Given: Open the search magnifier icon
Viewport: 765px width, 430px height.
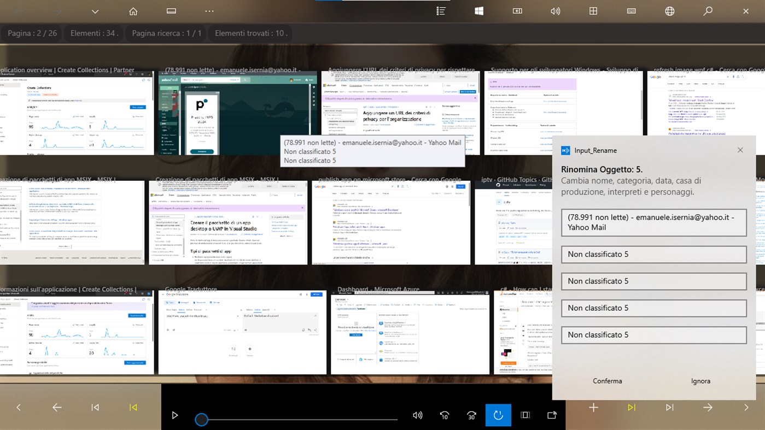Looking at the screenshot, I should tap(708, 11).
